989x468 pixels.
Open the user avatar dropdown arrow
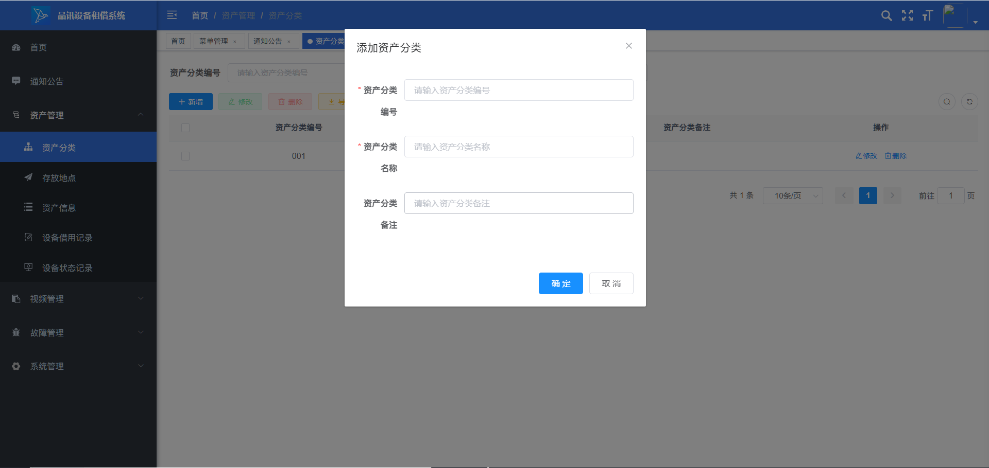click(x=976, y=22)
